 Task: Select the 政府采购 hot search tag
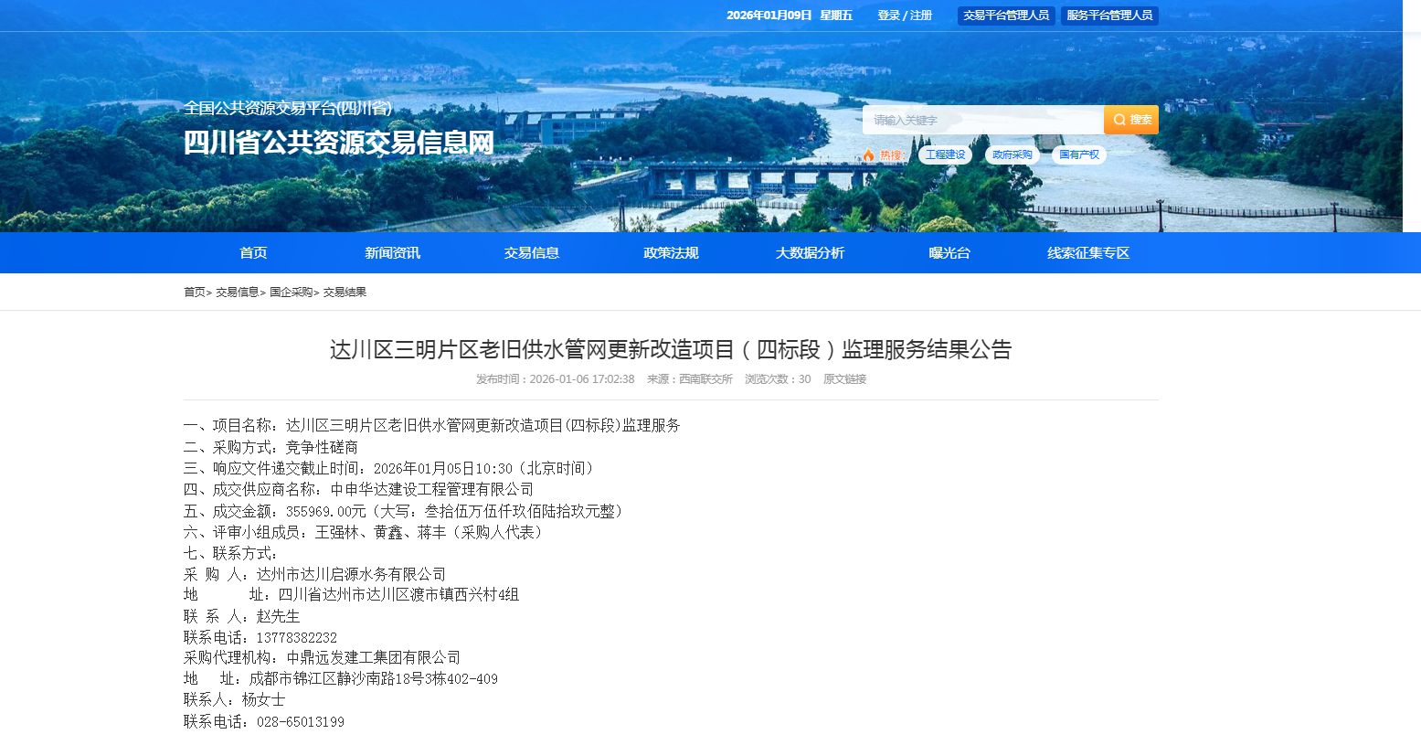(x=1012, y=154)
